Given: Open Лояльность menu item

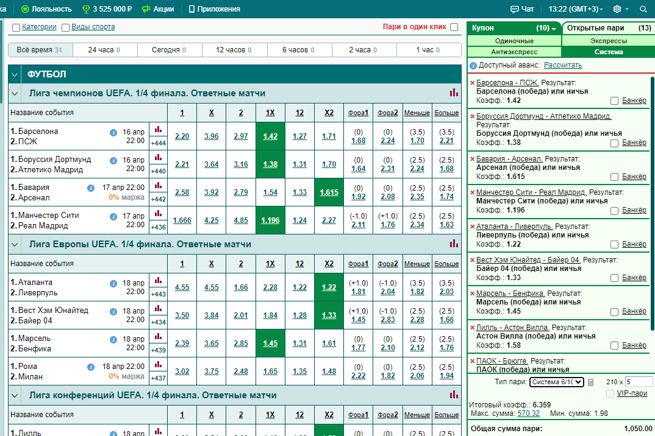Looking at the screenshot, I should pyautogui.click(x=46, y=9).
